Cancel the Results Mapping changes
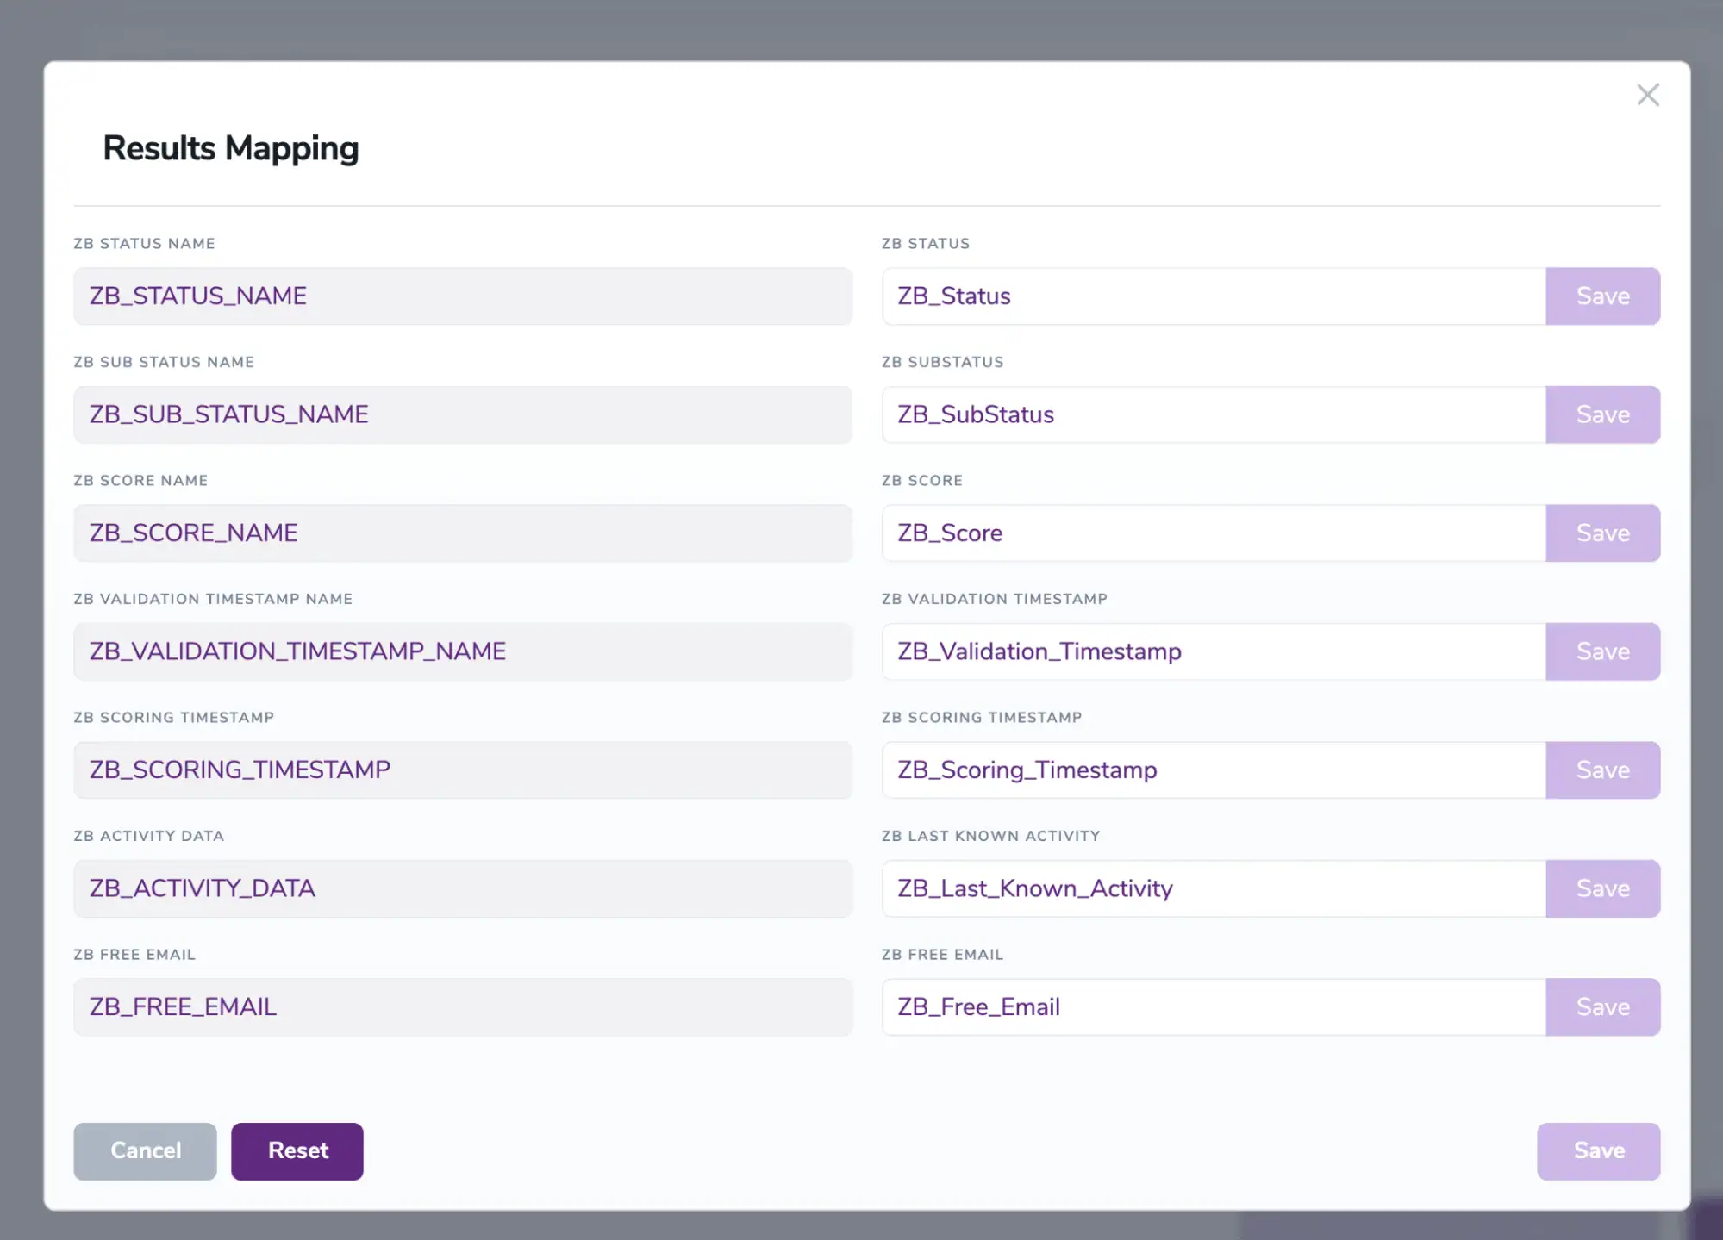Screen dimensions: 1723x1240 (144, 1150)
